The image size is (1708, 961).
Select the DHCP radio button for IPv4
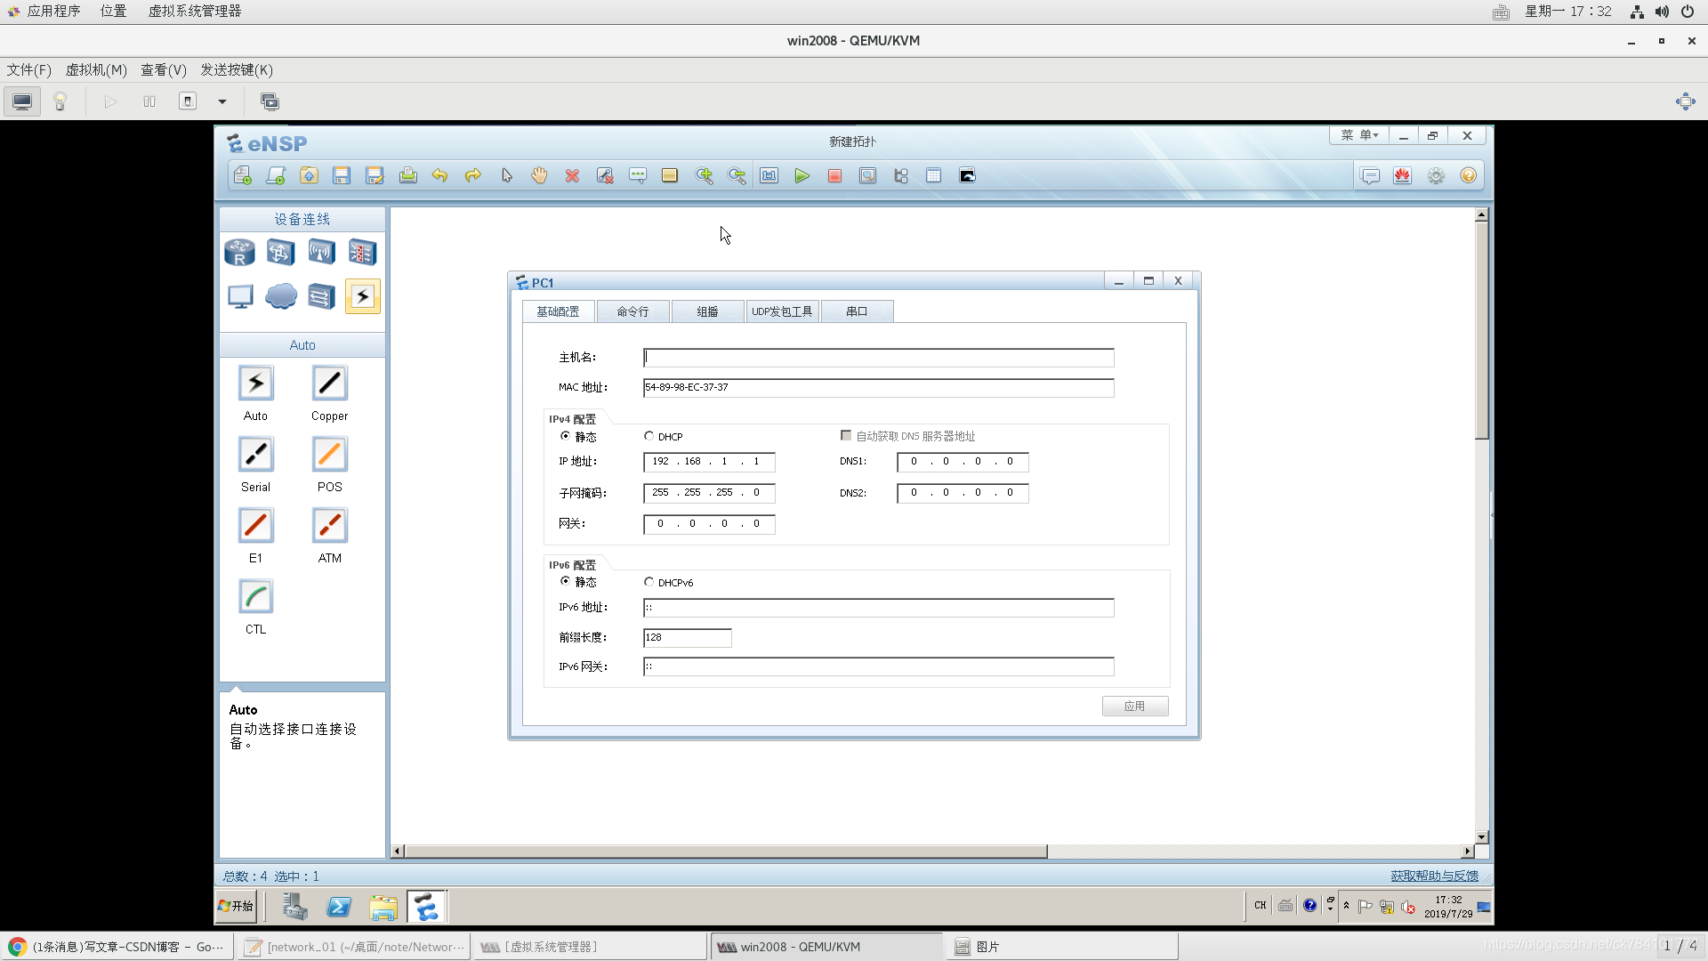(x=649, y=436)
